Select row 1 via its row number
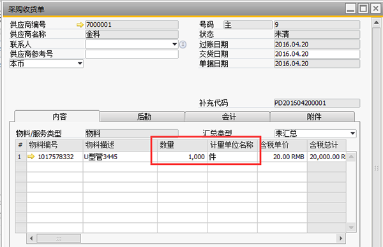 21,157
